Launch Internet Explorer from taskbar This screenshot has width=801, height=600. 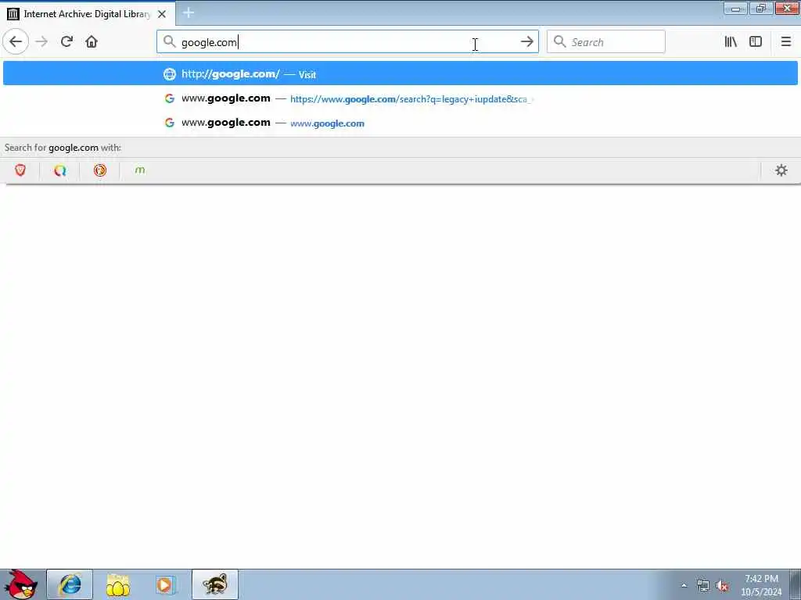tap(70, 584)
